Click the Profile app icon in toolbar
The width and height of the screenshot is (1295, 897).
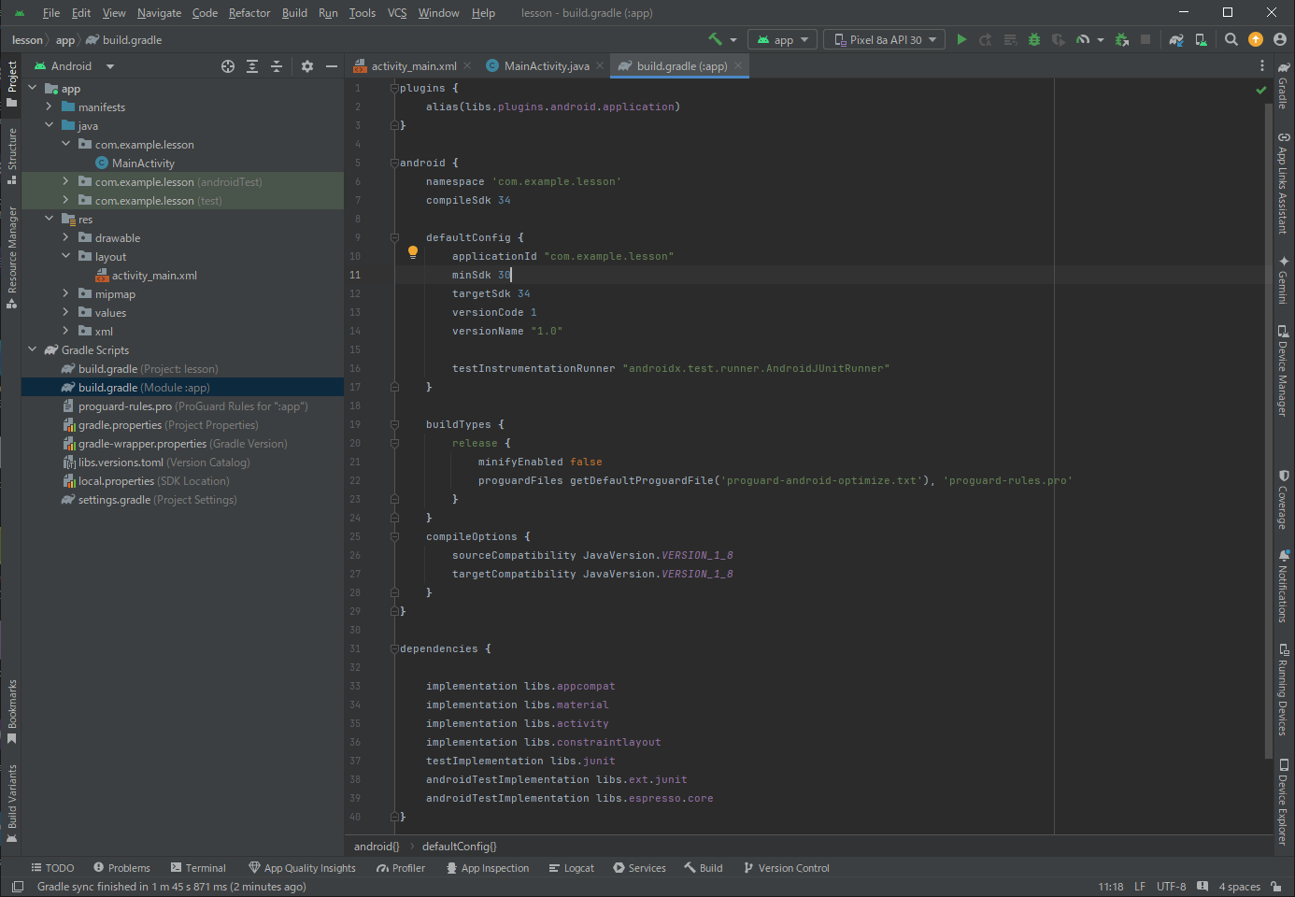1083,39
